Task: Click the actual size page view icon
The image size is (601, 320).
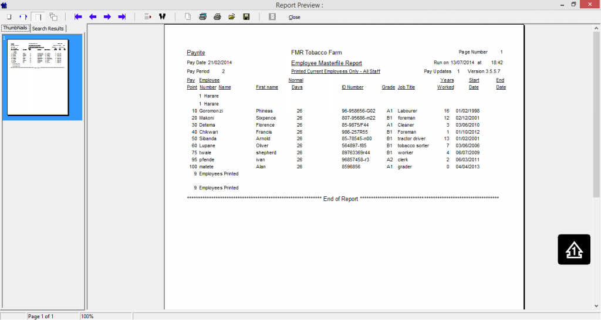Action: click(9, 17)
